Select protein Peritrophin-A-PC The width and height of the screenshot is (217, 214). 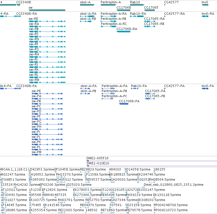pos(108,99)
